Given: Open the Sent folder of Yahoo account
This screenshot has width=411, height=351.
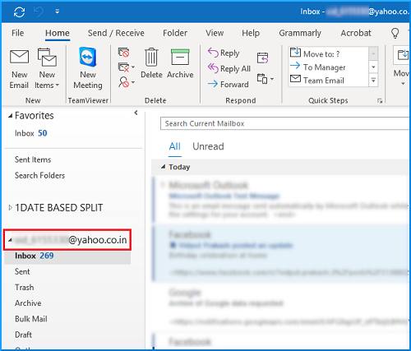Looking at the screenshot, I should pyautogui.click(x=22, y=271).
